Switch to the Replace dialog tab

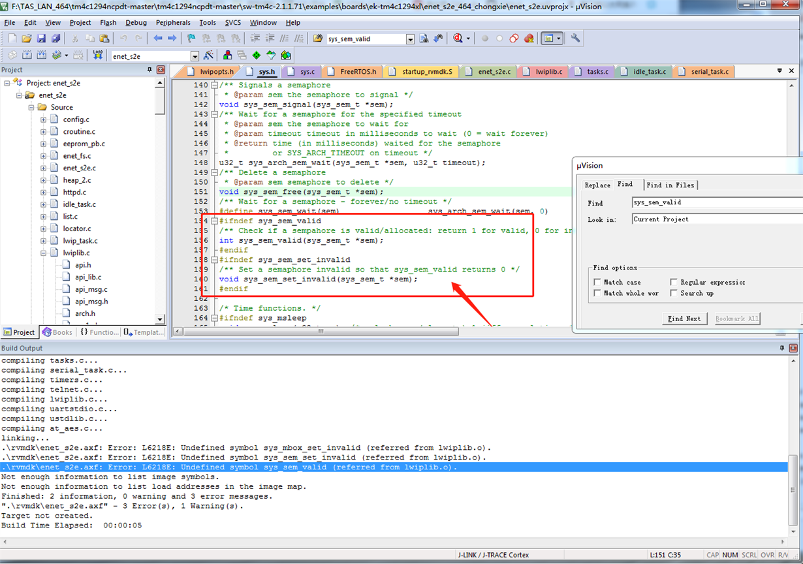(x=597, y=185)
